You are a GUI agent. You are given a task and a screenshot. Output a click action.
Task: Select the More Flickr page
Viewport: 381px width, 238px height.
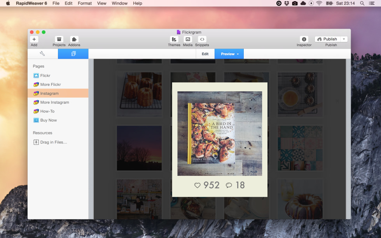[58, 84]
